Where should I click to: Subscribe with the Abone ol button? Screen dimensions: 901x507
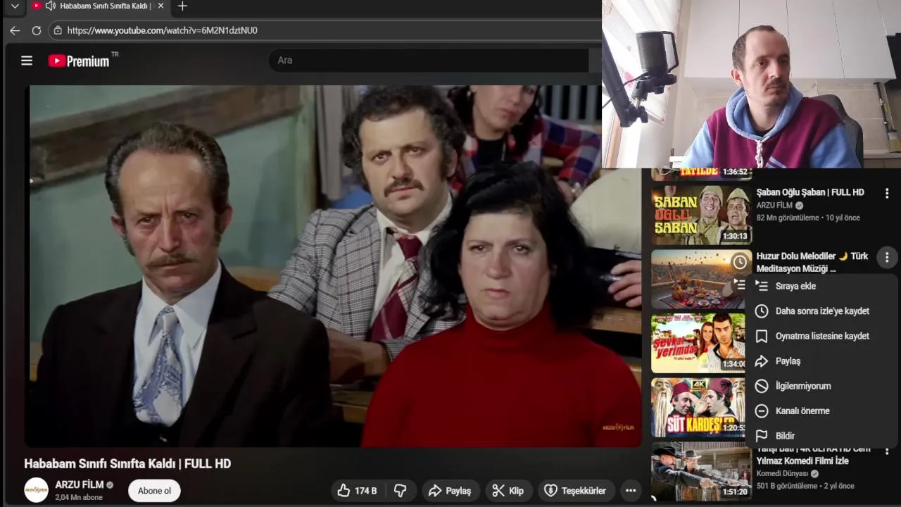coord(154,491)
